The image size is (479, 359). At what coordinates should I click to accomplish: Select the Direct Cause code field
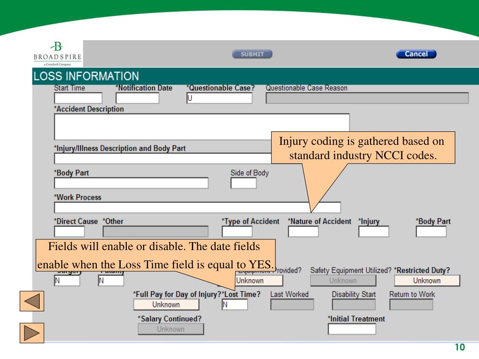[69, 231]
